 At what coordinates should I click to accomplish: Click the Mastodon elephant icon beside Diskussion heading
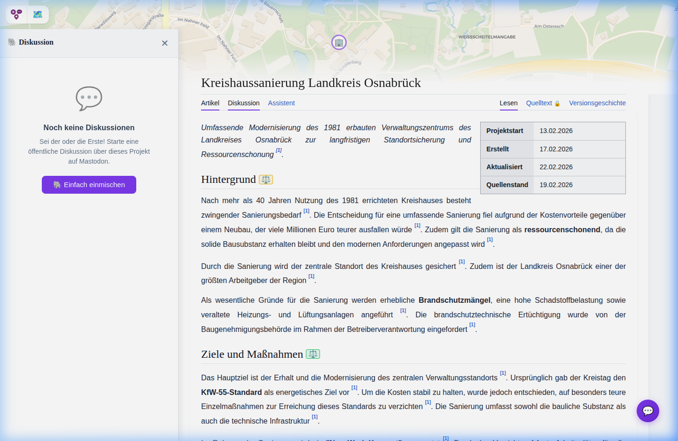coord(11,42)
